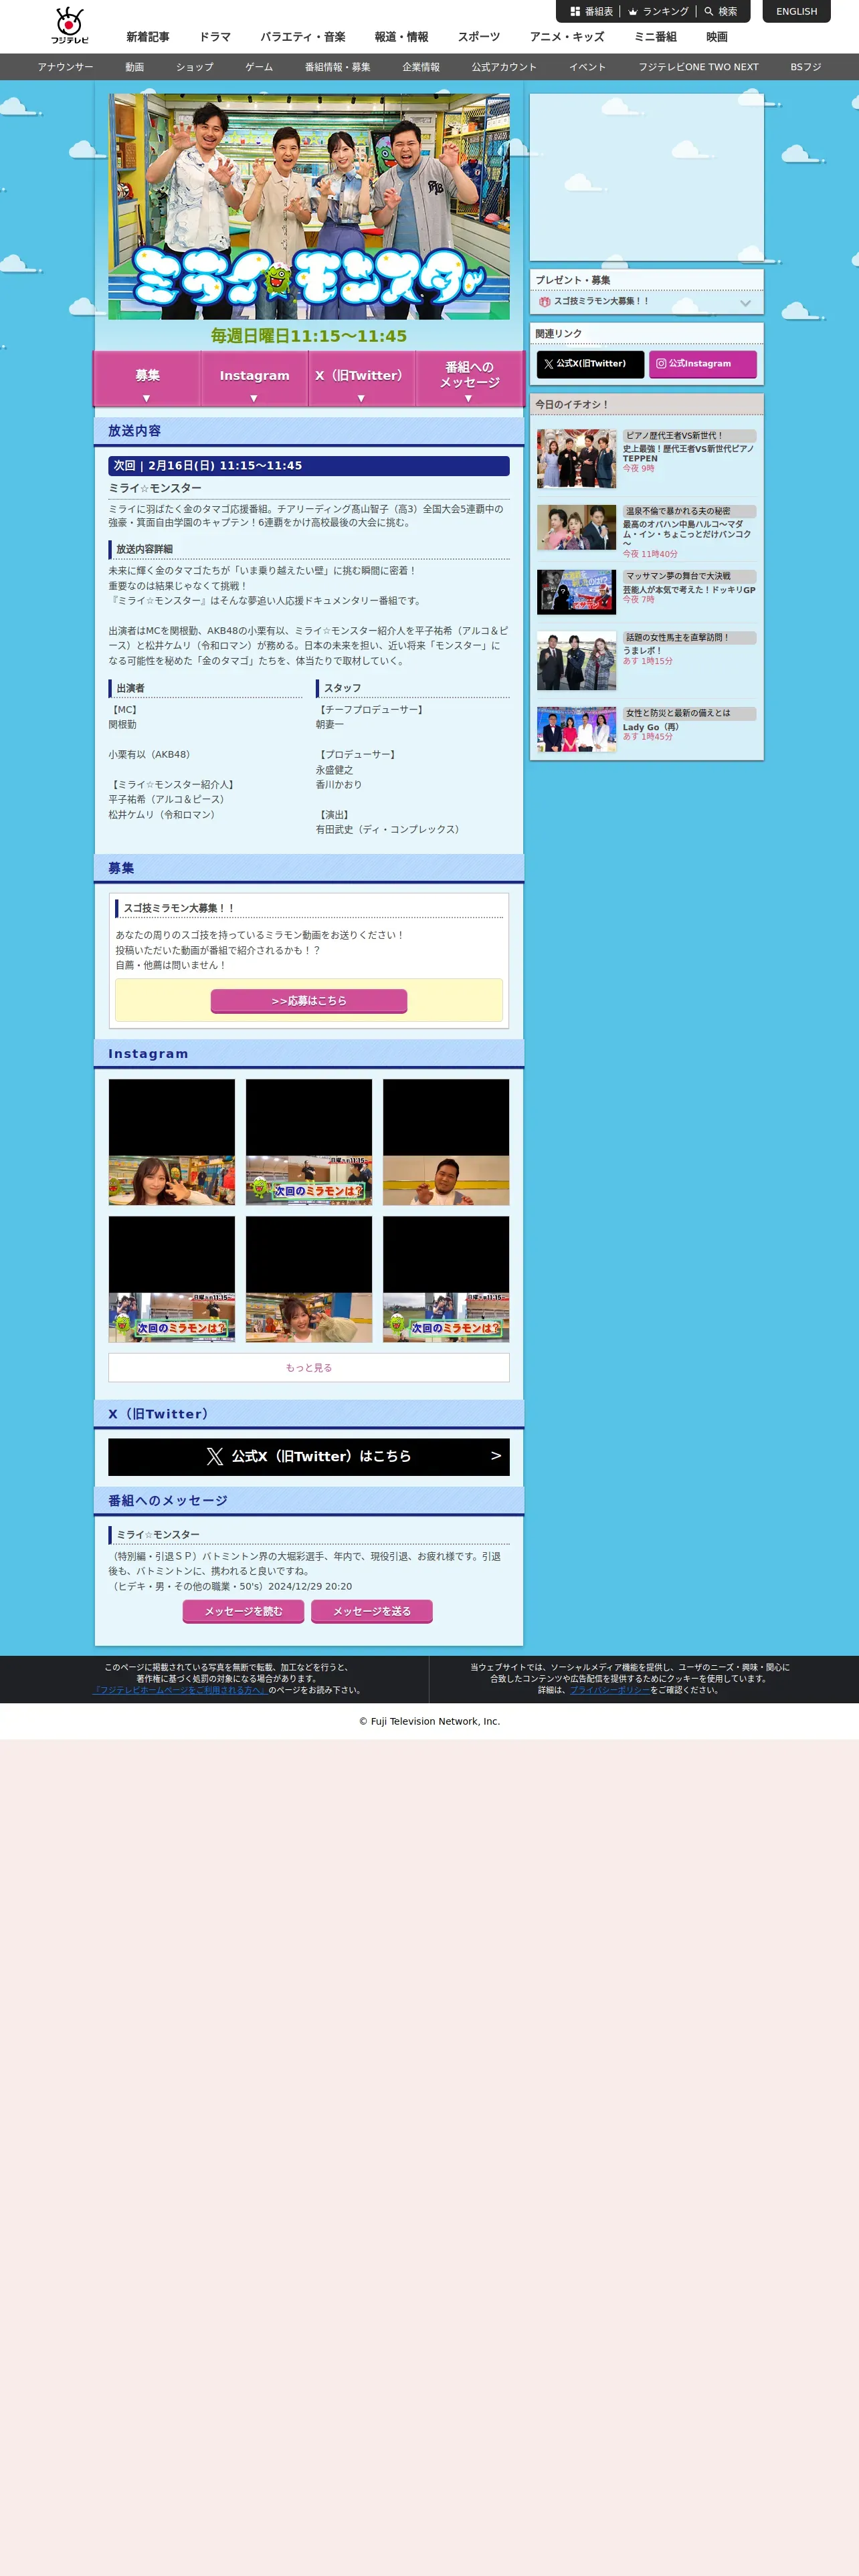Click メッセージを送る button
The width and height of the screenshot is (859, 2576).
(372, 1612)
